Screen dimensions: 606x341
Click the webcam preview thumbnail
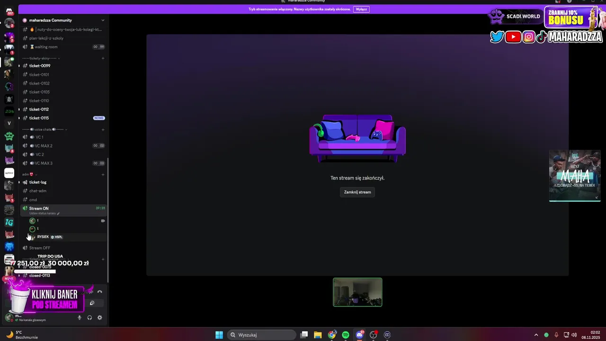pyautogui.click(x=357, y=292)
